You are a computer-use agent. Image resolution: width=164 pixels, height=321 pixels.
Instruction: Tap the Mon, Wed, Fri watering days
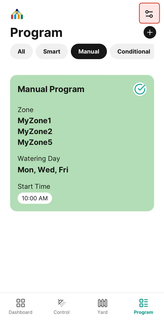(x=43, y=170)
